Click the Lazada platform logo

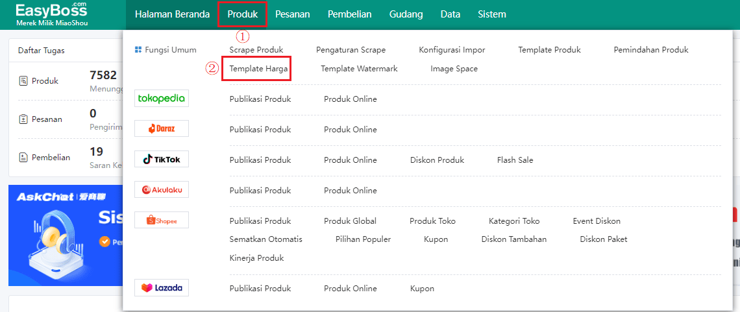point(162,287)
